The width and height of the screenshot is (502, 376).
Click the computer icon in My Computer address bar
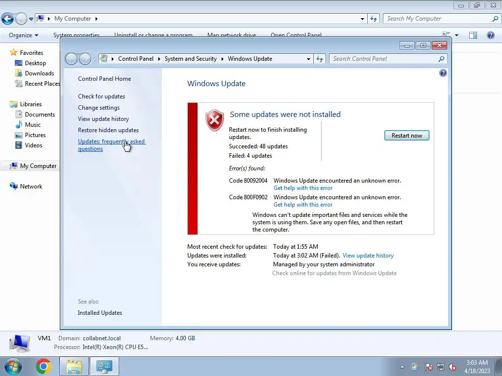click(x=40, y=18)
